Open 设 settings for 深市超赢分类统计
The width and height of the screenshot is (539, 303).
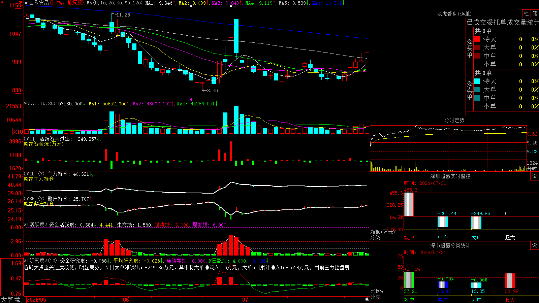tap(535, 245)
